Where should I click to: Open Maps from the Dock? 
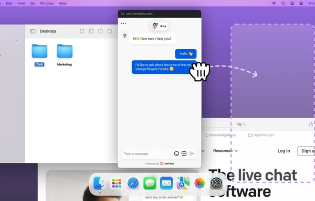(183, 183)
